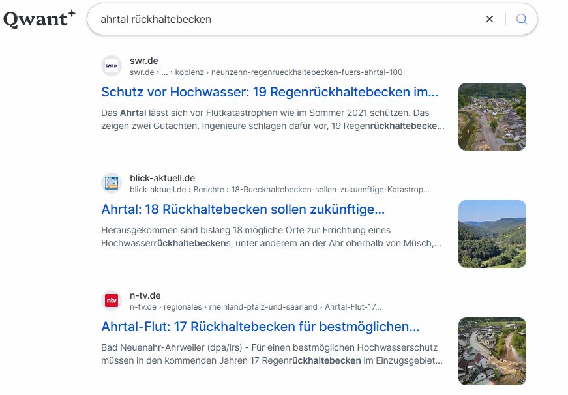Open the swr.de aerial village thumbnail
This screenshot has height=395, width=568.
(x=492, y=117)
